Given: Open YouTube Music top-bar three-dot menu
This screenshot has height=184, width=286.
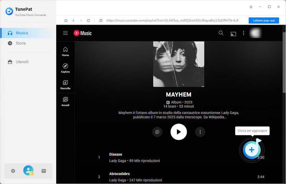Looking at the screenshot, I should pyautogui.click(x=243, y=33).
